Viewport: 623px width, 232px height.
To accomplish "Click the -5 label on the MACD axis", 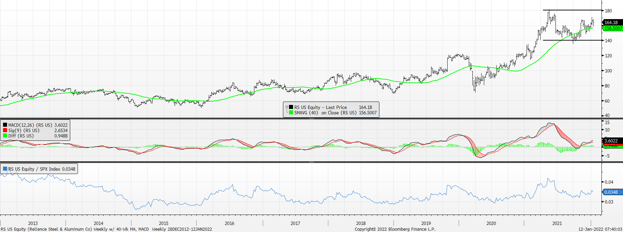I will point(607,156).
